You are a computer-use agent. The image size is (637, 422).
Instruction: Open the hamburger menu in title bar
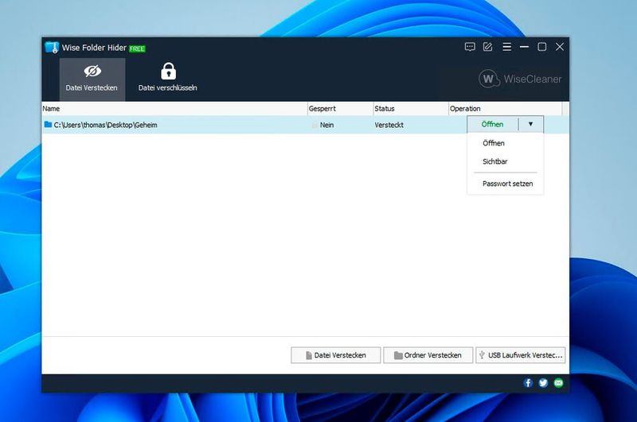(x=506, y=47)
